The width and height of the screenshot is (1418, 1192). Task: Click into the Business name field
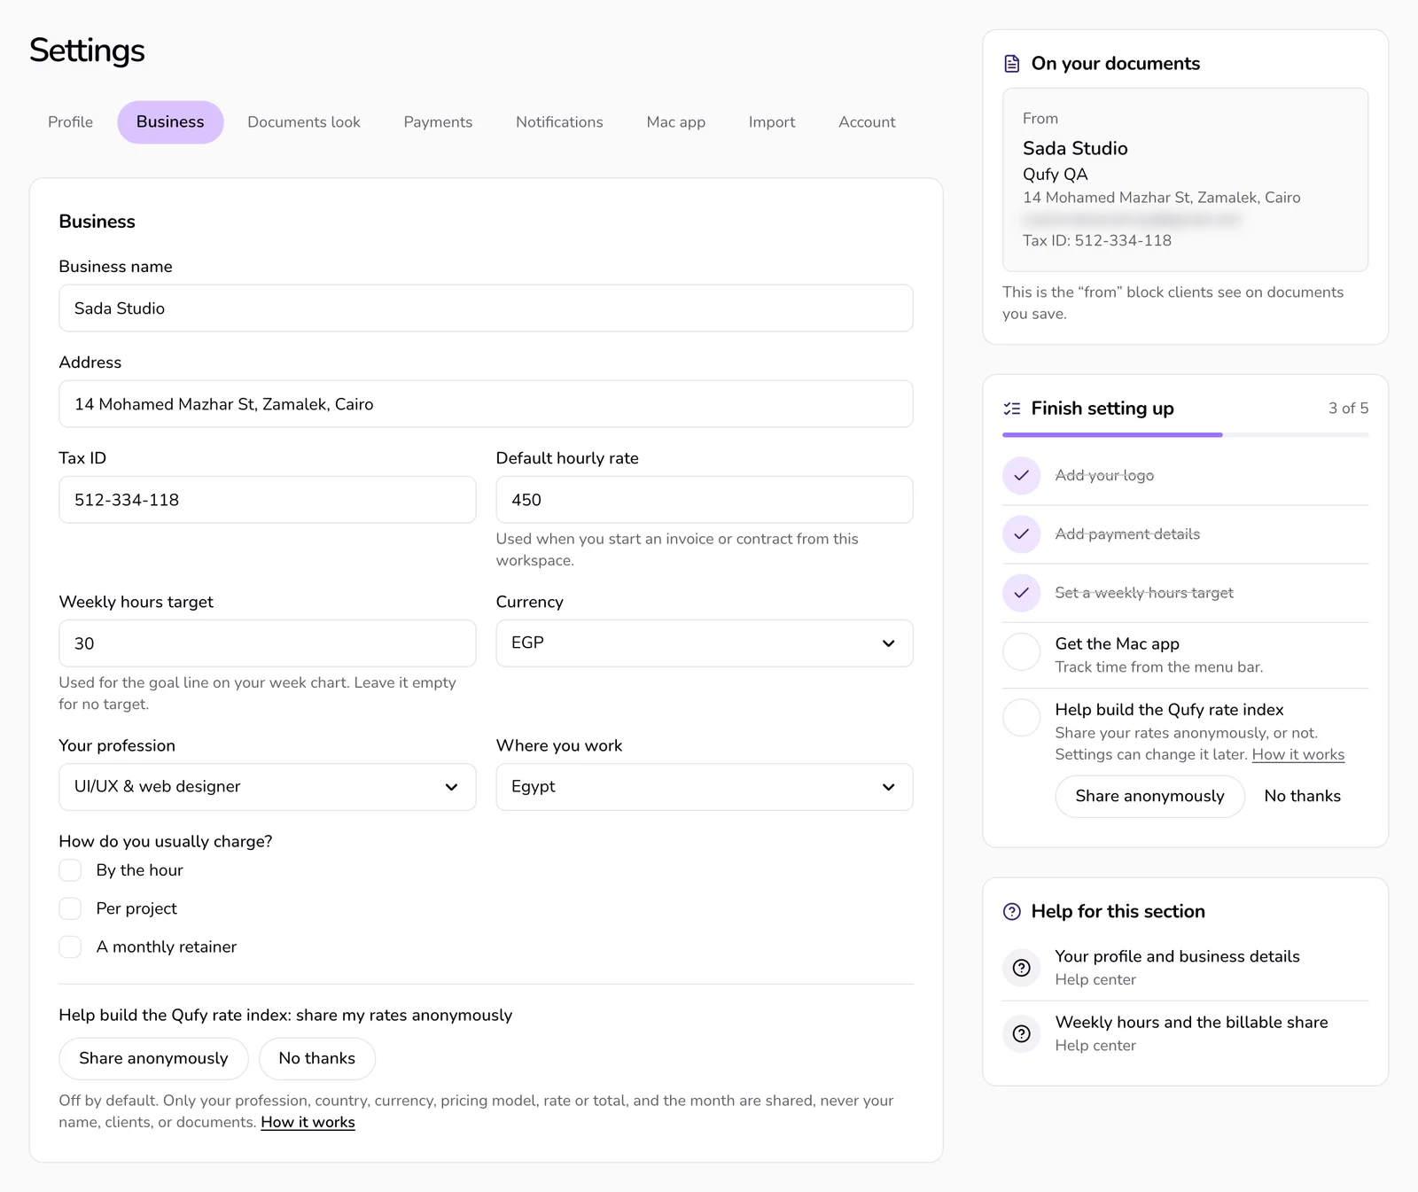486,308
